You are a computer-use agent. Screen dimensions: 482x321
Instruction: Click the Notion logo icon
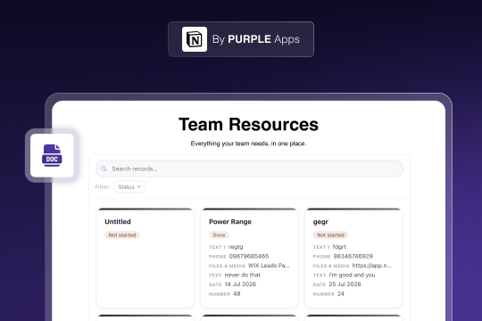tap(195, 39)
